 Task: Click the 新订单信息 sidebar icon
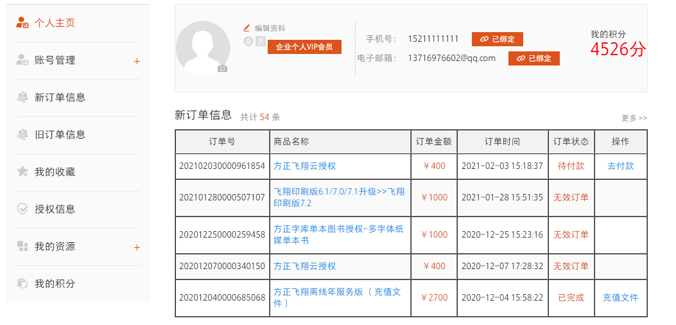22,98
